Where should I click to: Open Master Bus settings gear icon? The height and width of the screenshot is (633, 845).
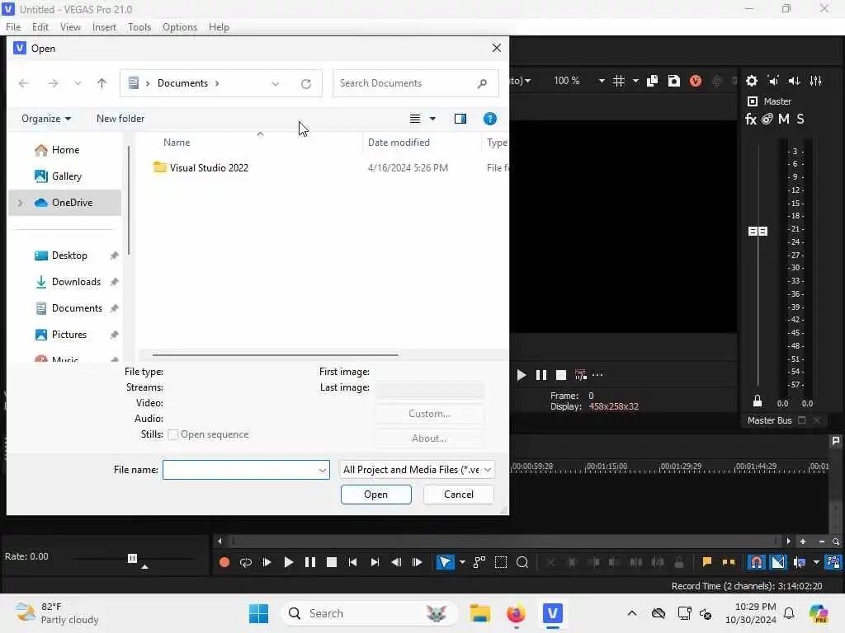751,81
